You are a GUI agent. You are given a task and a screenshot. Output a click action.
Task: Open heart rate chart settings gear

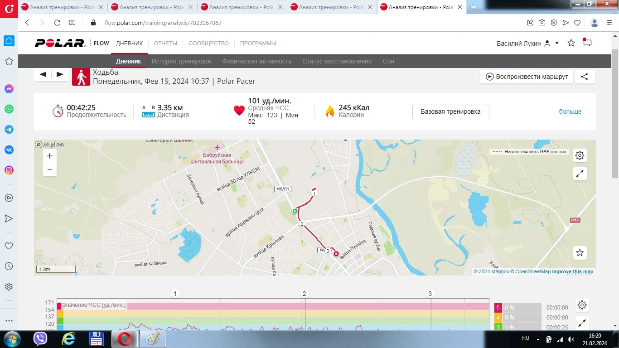coord(582,305)
